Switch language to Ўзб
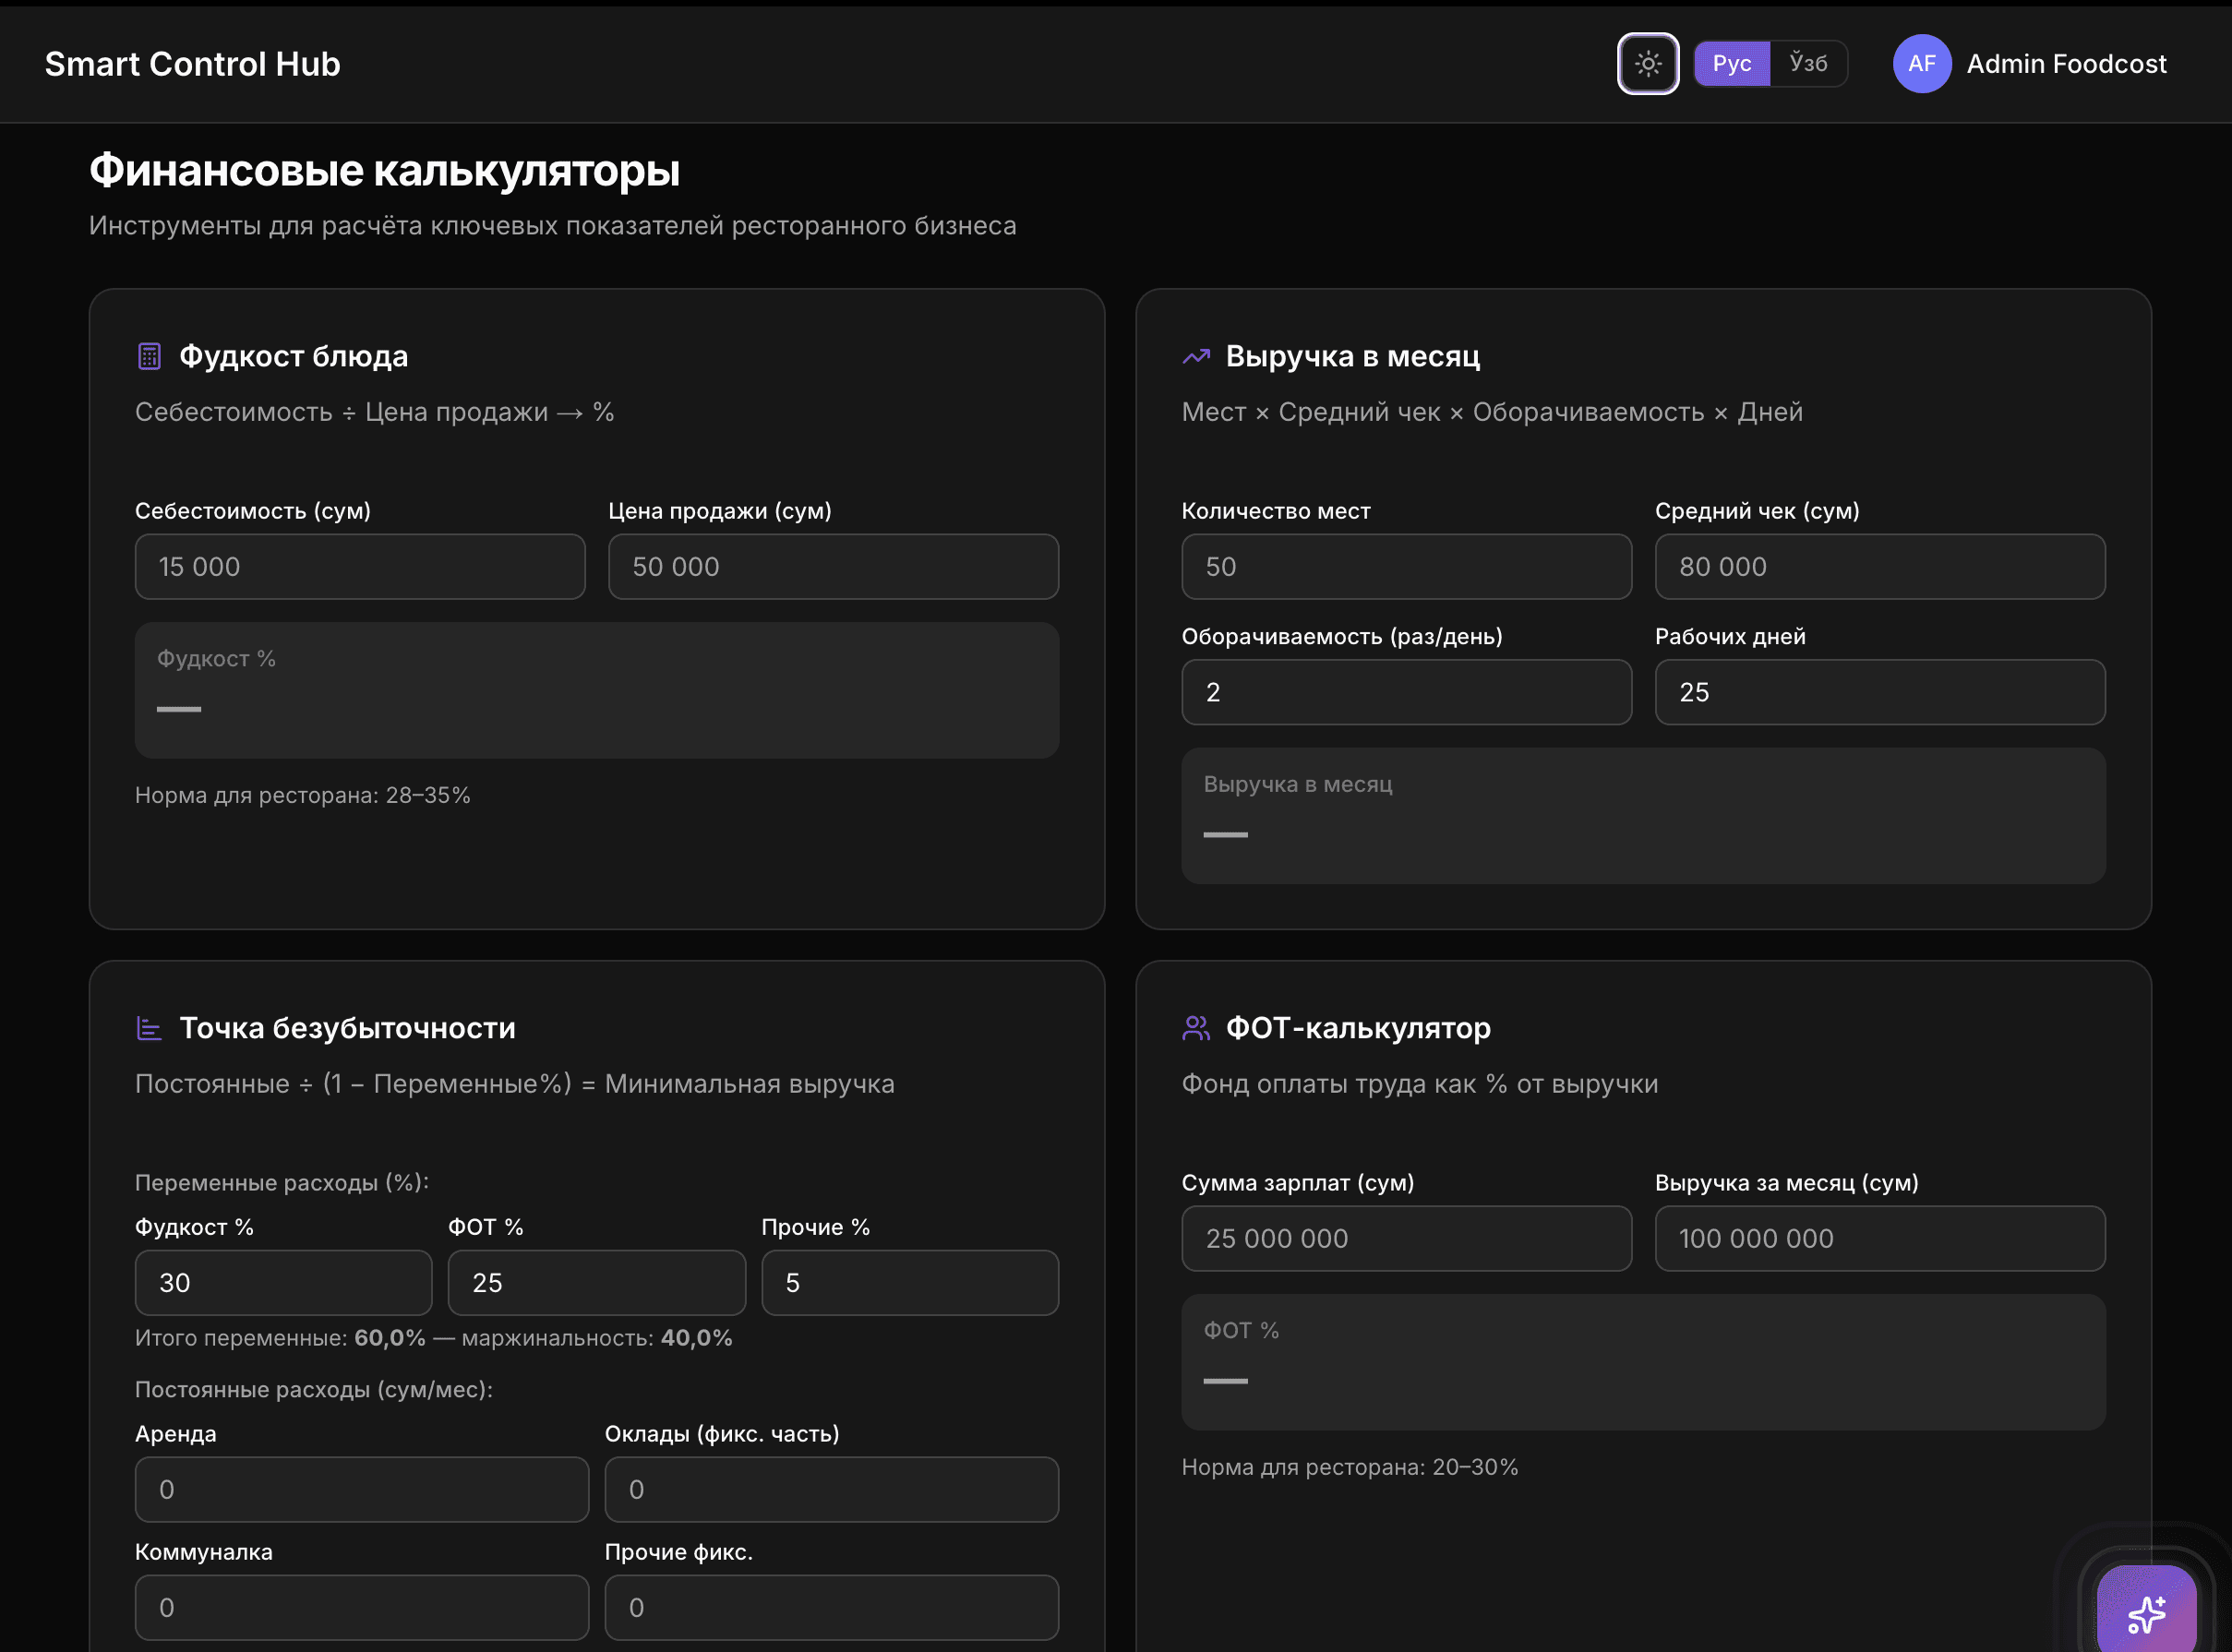 (x=1807, y=64)
